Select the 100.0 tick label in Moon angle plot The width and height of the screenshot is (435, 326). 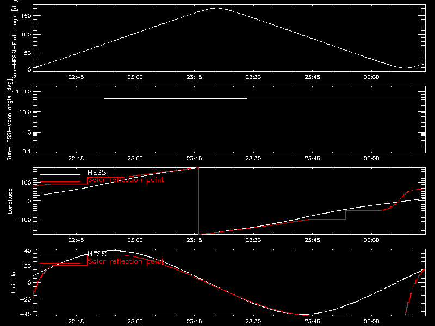(24, 92)
